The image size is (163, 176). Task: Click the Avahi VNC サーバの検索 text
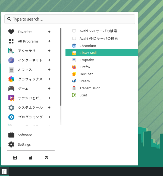point(99,39)
